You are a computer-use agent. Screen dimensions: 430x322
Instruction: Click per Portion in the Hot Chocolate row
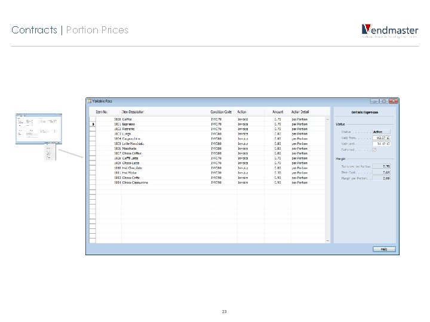[299, 168]
